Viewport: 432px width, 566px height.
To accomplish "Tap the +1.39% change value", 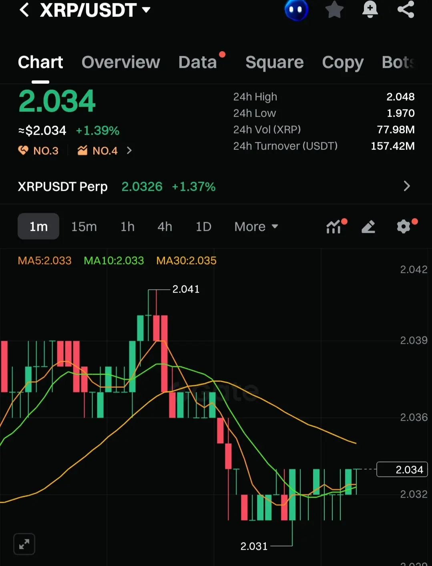I will tap(98, 131).
